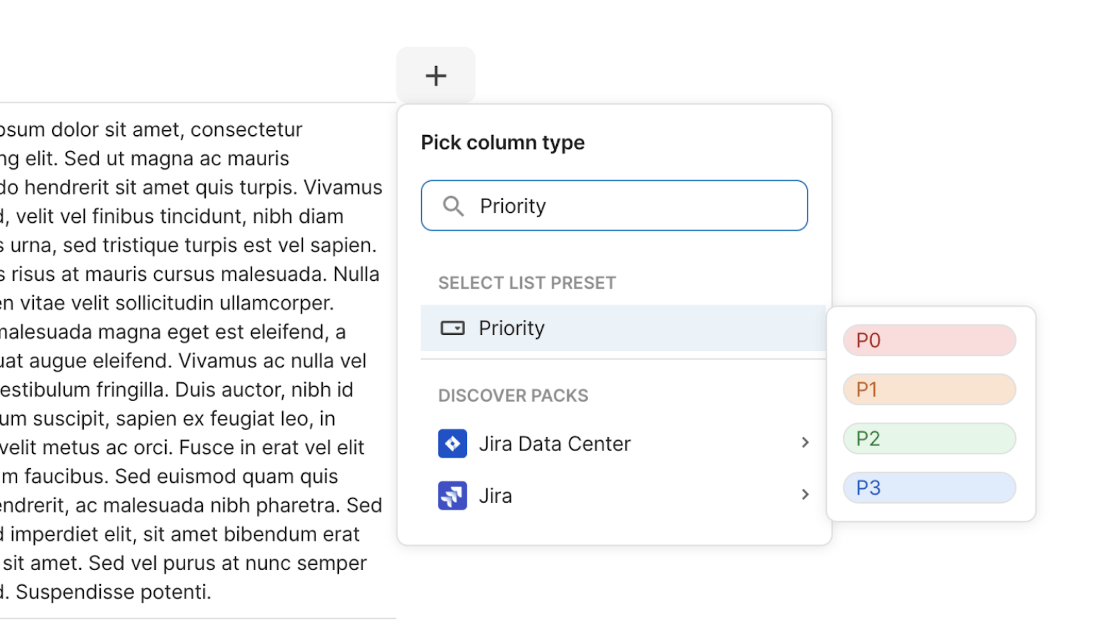Click the SELECT LIST PRESET section label
The height and width of the screenshot is (624, 1109).
[x=527, y=283]
